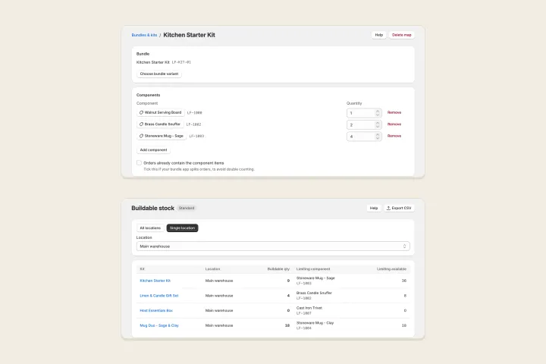
Task: Click the LF-1000 SKU beside Walnut Serving Board
Action: tap(194, 113)
